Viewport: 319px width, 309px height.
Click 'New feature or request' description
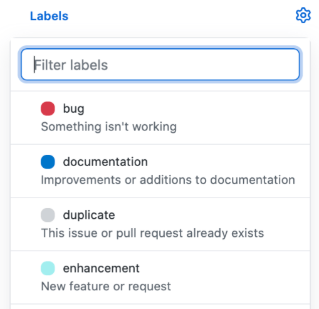pos(106,286)
